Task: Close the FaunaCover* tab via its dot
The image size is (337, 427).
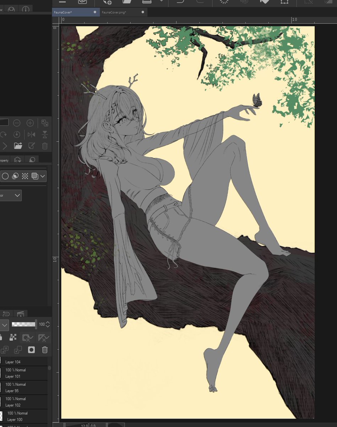Action: coord(95,12)
